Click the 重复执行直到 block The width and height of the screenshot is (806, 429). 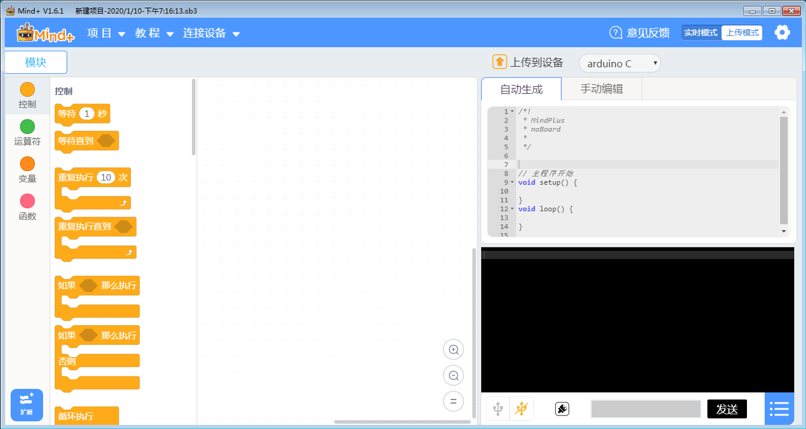(96, 239)
